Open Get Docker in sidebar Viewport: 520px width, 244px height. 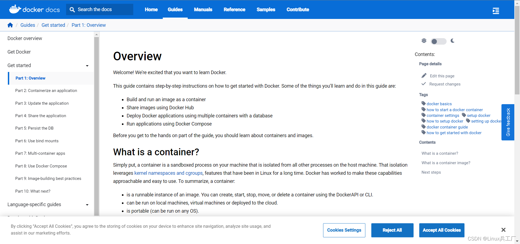pos(19,52)
